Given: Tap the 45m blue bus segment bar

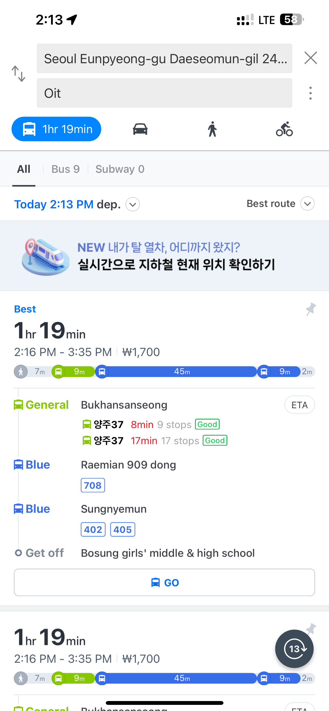Looking at the screenshot, I should point(181,372).
